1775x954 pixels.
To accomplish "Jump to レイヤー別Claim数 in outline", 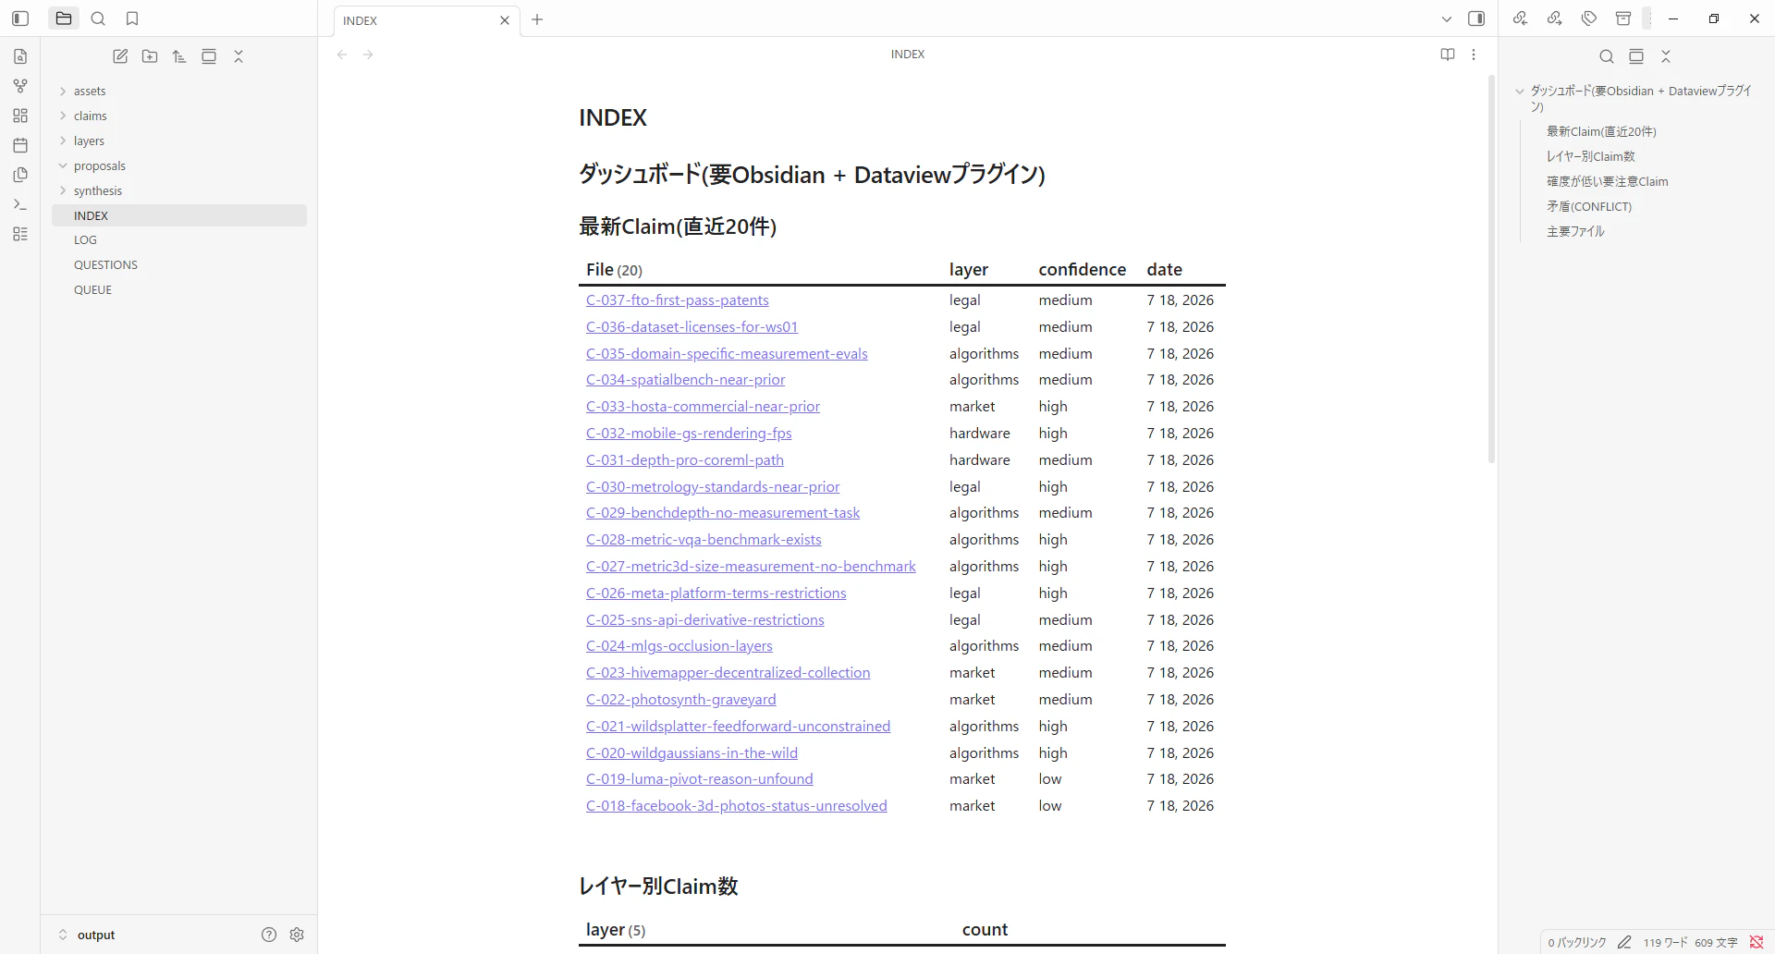I will click(x=1590, y=156).
